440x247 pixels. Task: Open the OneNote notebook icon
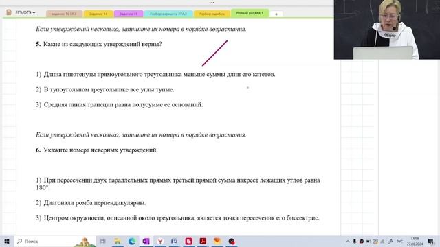(9, 12)
